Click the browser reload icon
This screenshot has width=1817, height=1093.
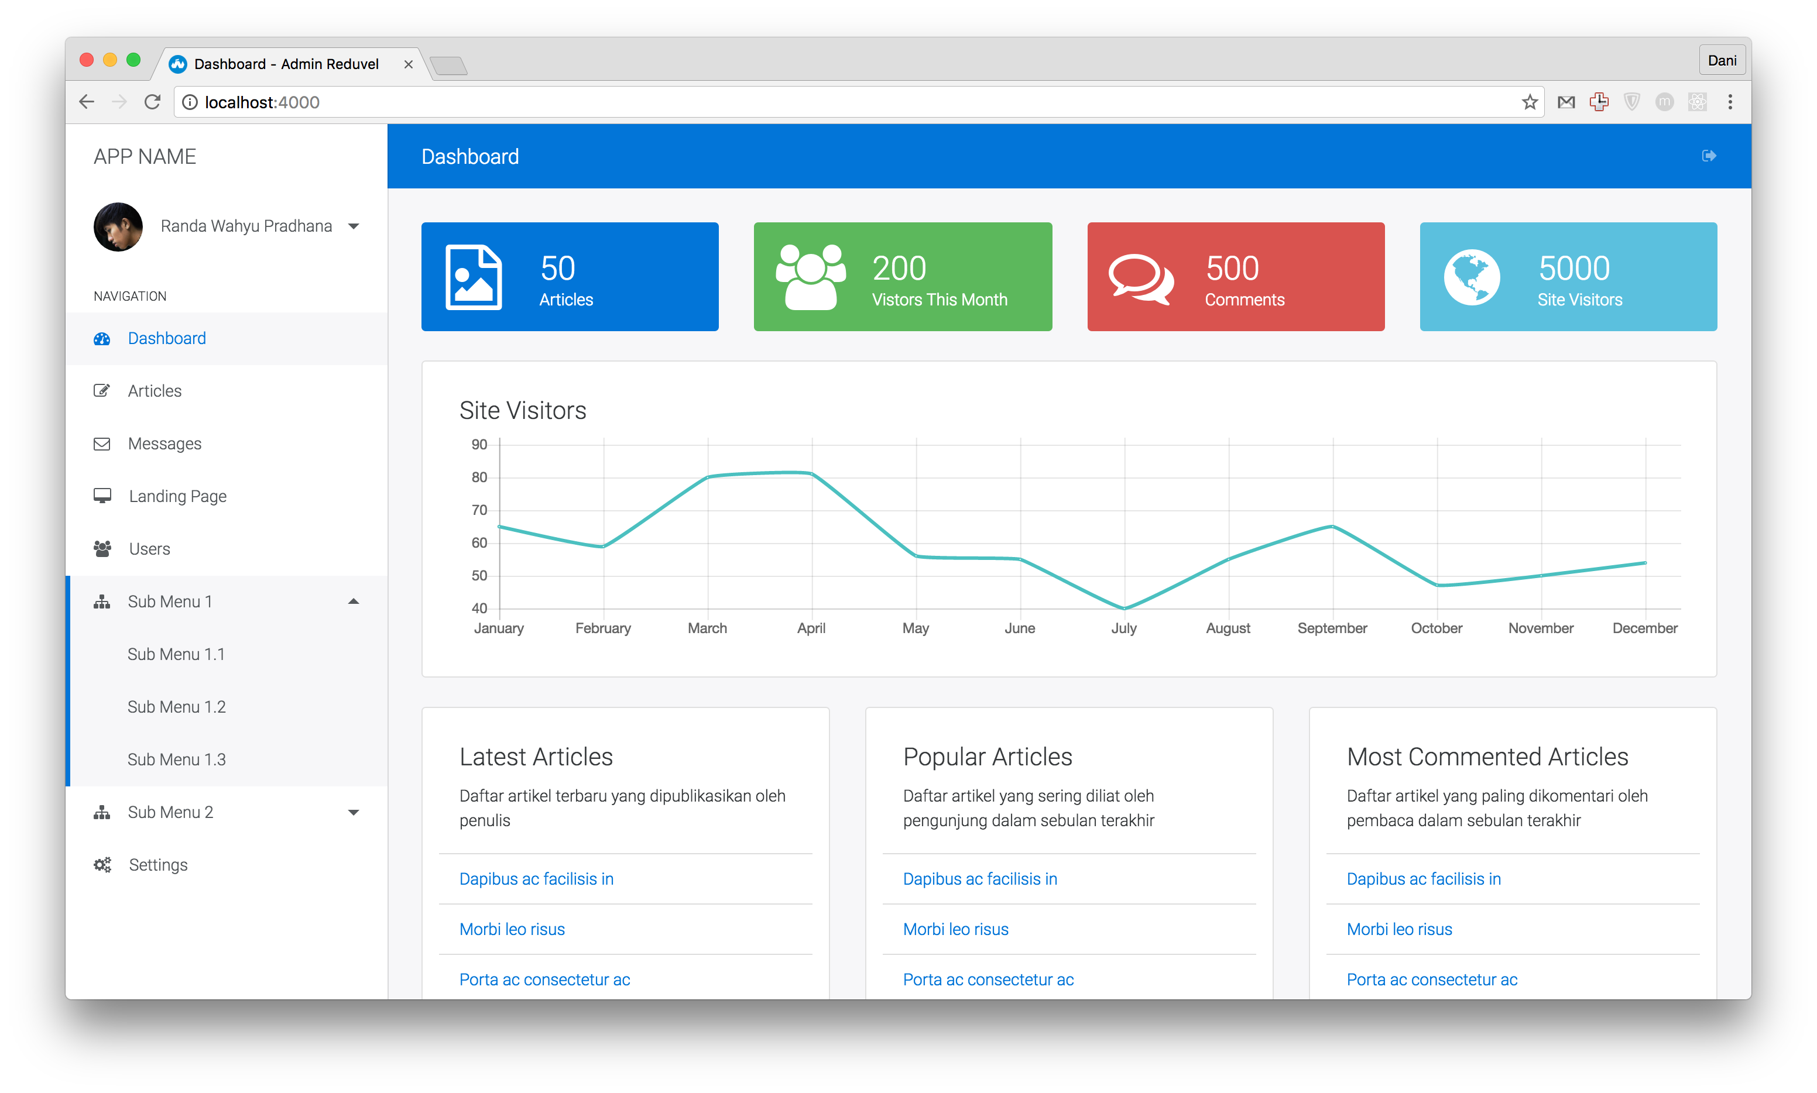(153, 102)
